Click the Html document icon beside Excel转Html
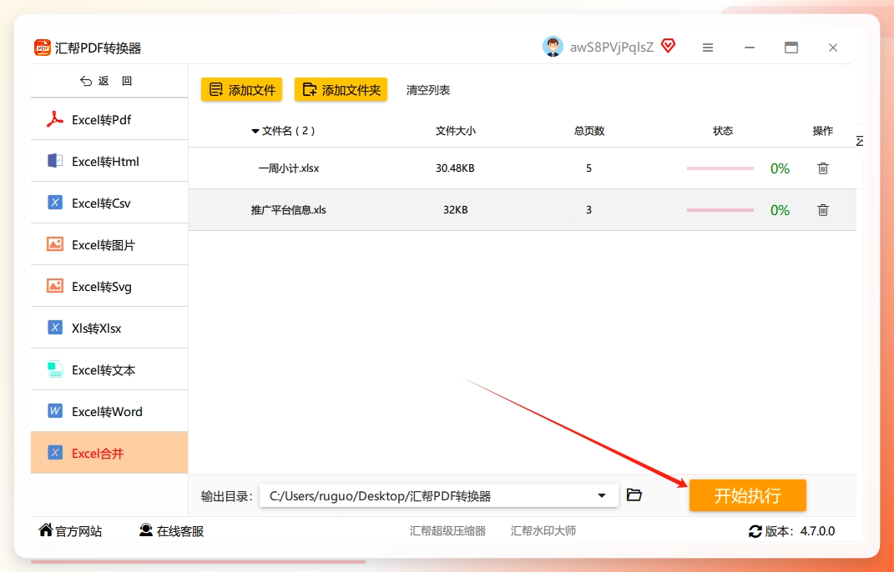The image size is (894, 572). pyautogui.click(x=55, y=161)
